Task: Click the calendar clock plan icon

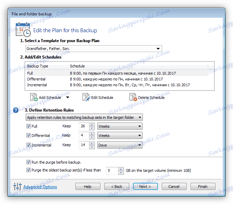Action: tap(23, 29)
